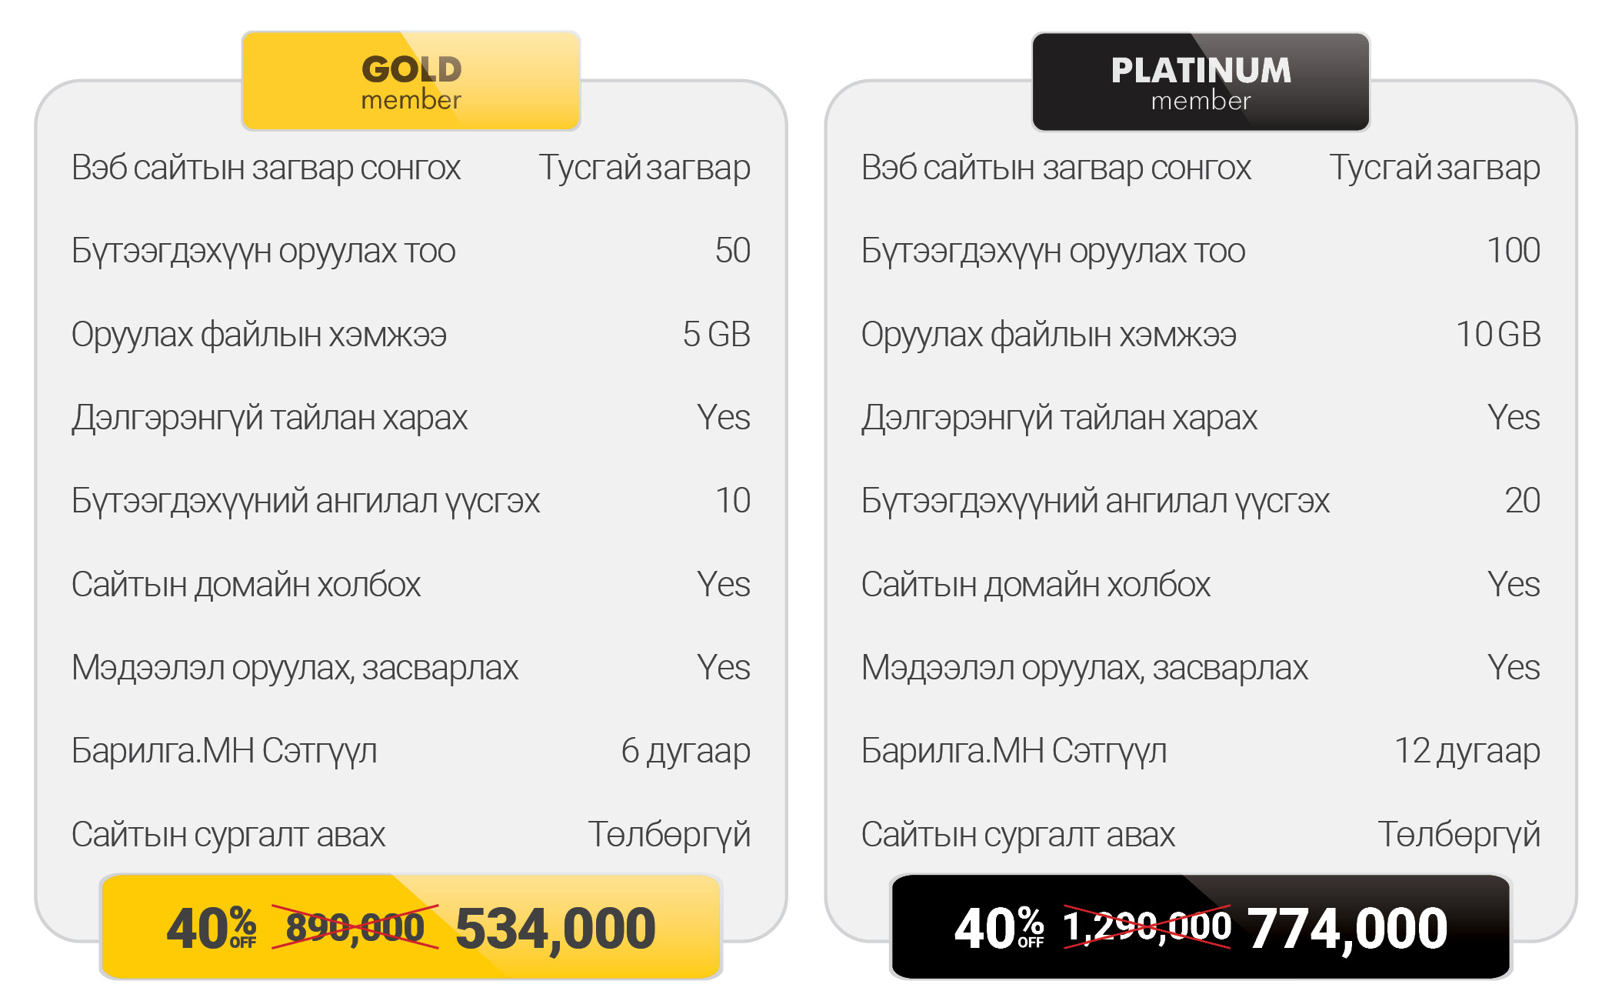The image size is (1612, 1001).
Task: Click the "6 дугаар" magazine value
Action: click(685, 751)
